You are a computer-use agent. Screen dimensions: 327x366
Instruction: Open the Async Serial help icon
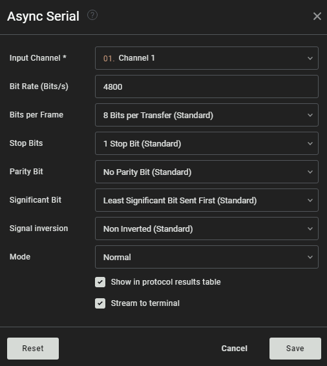92,15
